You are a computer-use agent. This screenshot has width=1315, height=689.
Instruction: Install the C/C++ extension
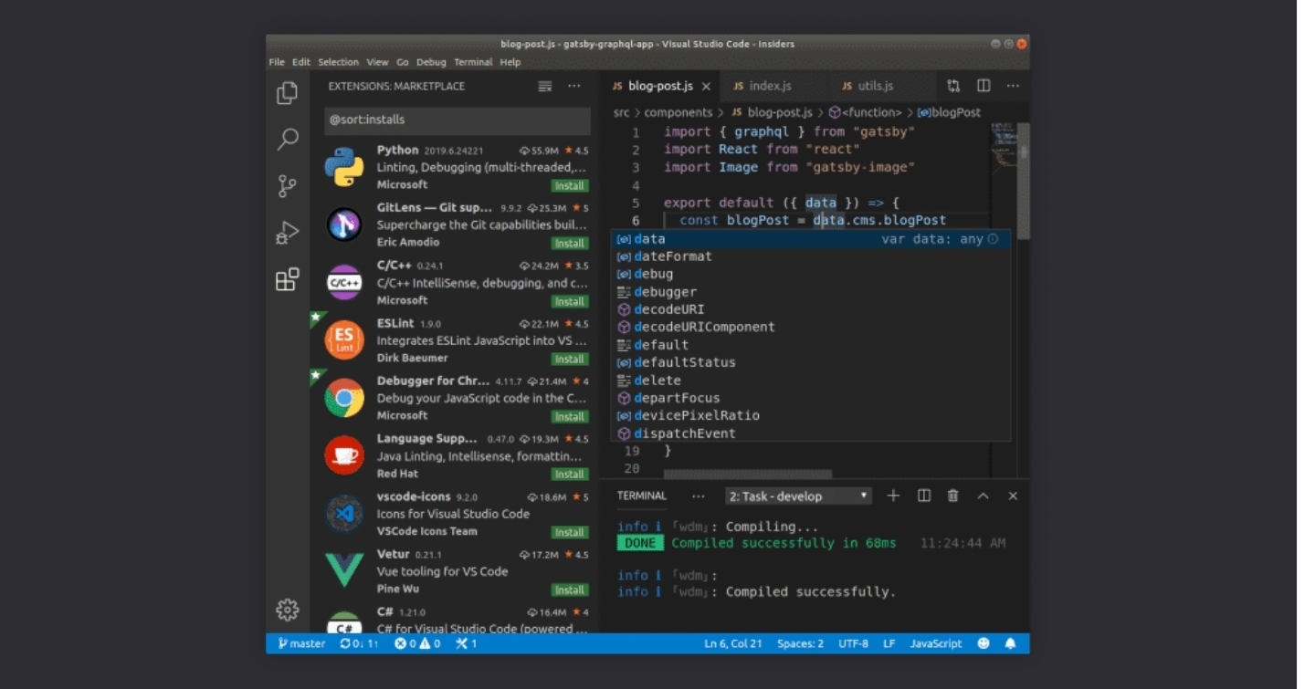pos(570,301)
